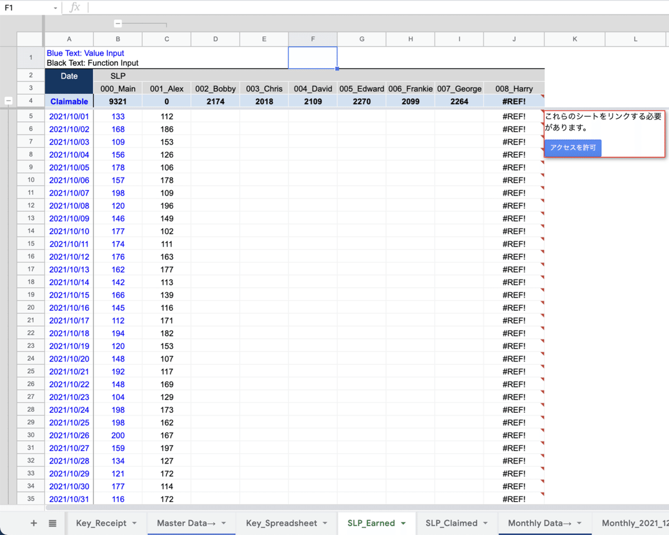Click the claimable value 2099
The width and height of the screenshot is (669, 535).
(410, 102)
